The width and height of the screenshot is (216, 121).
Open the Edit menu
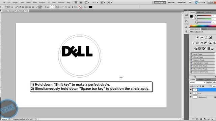point(9,2)
